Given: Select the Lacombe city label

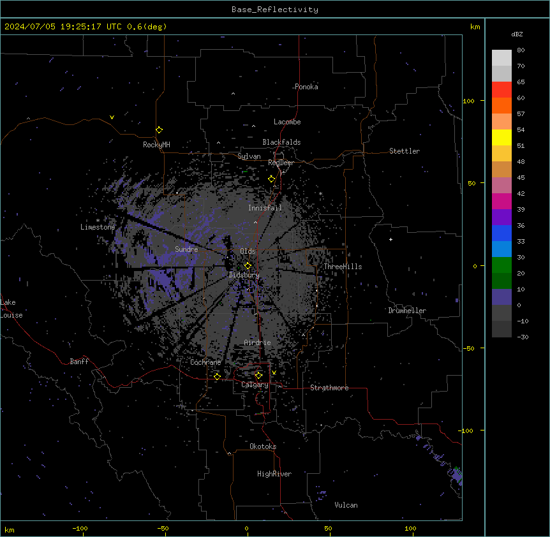Looking at the screenshot, I should coord(287,122).
